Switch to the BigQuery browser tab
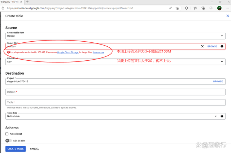 tap(10, 2)
